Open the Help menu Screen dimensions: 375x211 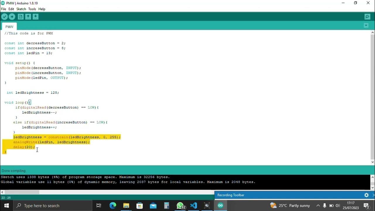click(42, 9)
